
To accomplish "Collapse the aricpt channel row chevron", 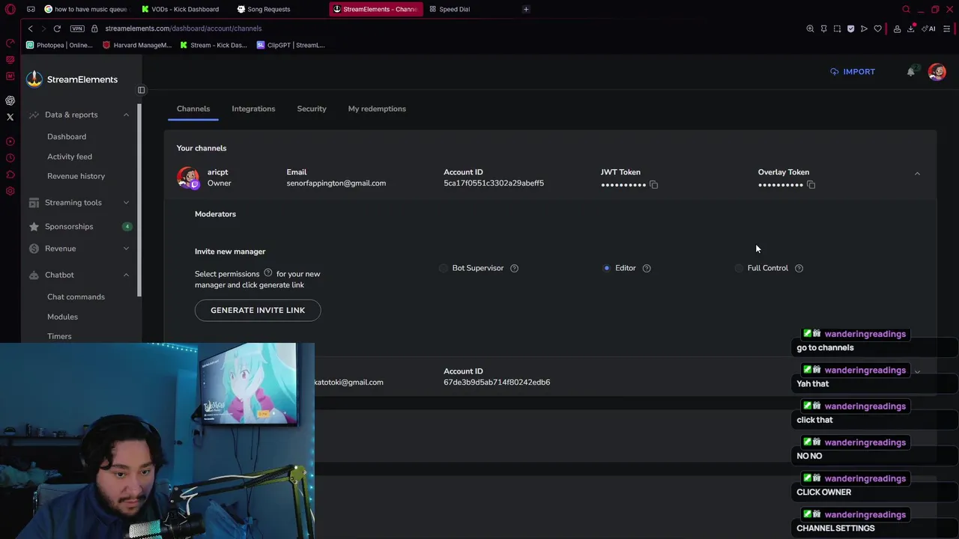I will (917, 174).
